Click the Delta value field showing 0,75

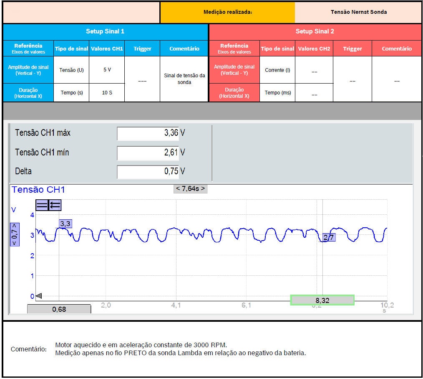tap(148, 172)
